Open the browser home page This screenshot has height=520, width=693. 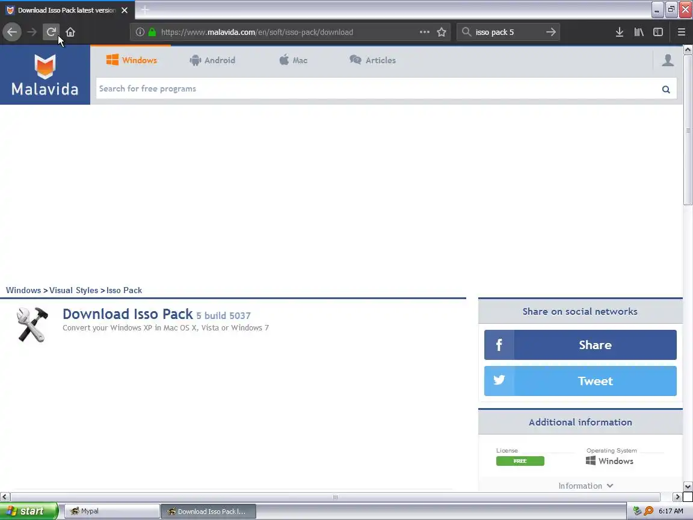point(70,32)
